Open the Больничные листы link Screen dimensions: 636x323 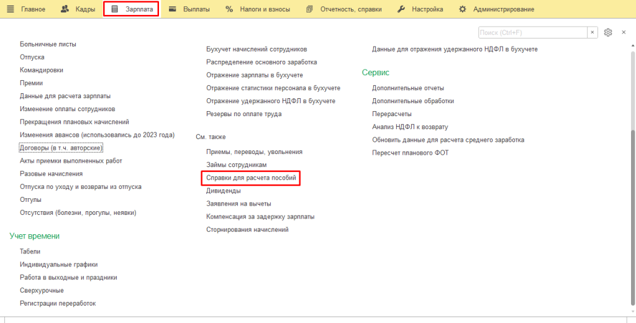point(48,44)
